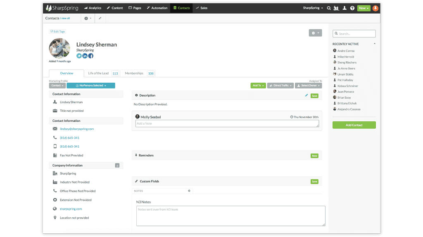Save the Custom Fields section

(x=314, y=181)
